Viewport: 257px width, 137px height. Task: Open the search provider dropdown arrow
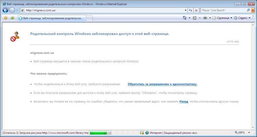pos(253,10)
